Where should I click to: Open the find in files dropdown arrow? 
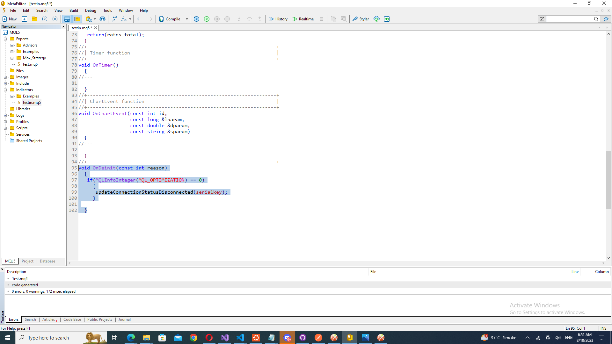[x=95, y=19]
